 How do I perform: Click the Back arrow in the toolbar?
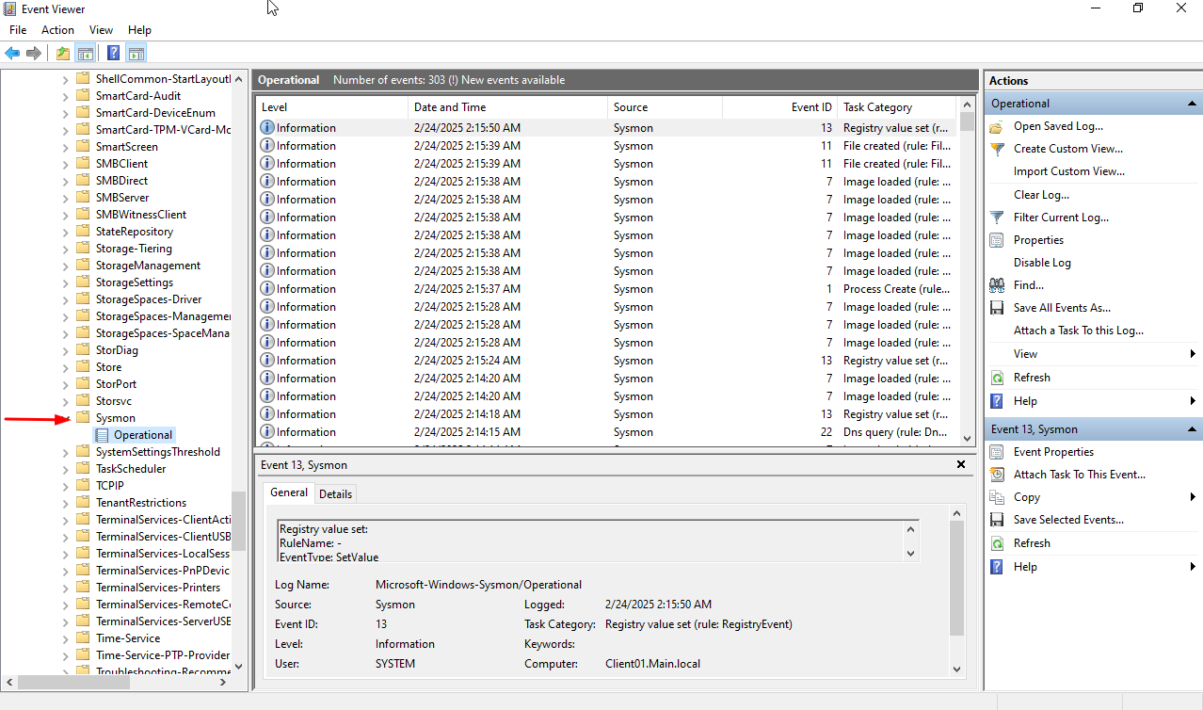point(12,53)
